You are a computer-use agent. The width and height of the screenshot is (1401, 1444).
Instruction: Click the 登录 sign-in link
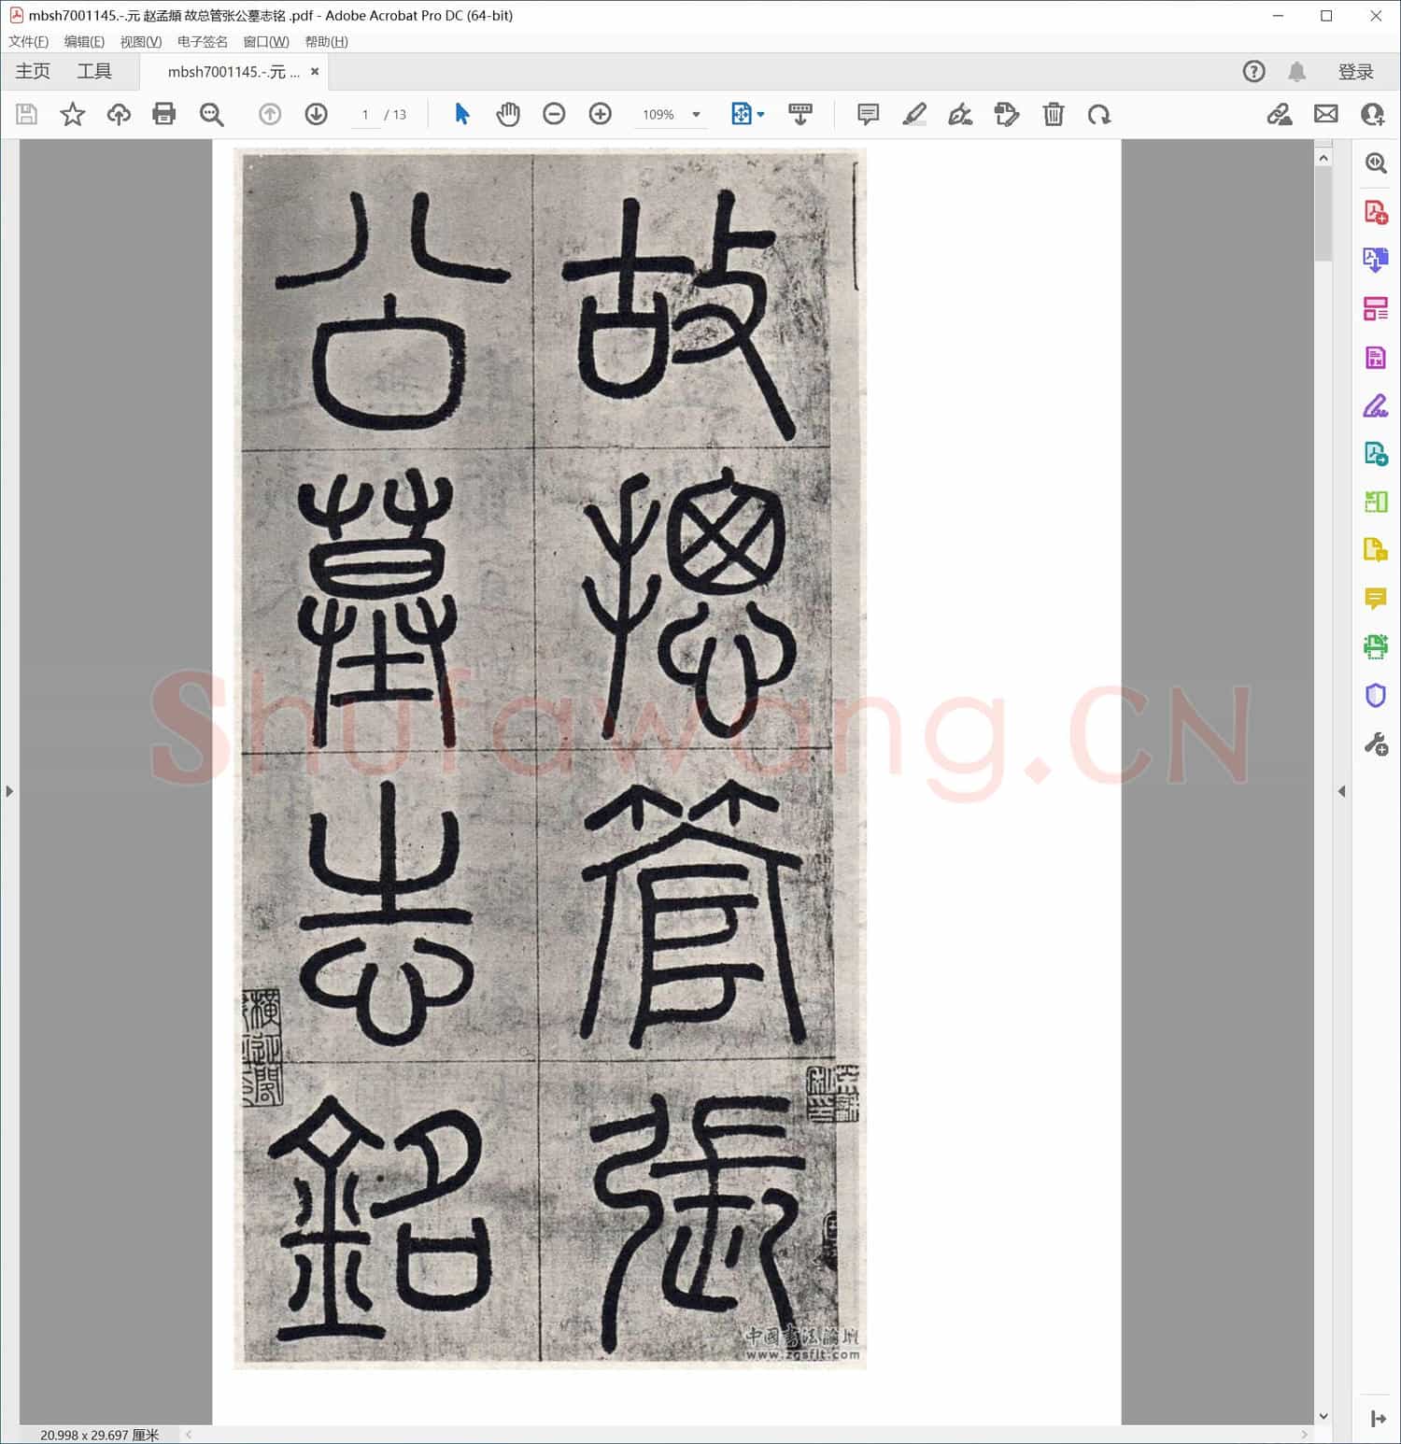tap(1356, 71)
